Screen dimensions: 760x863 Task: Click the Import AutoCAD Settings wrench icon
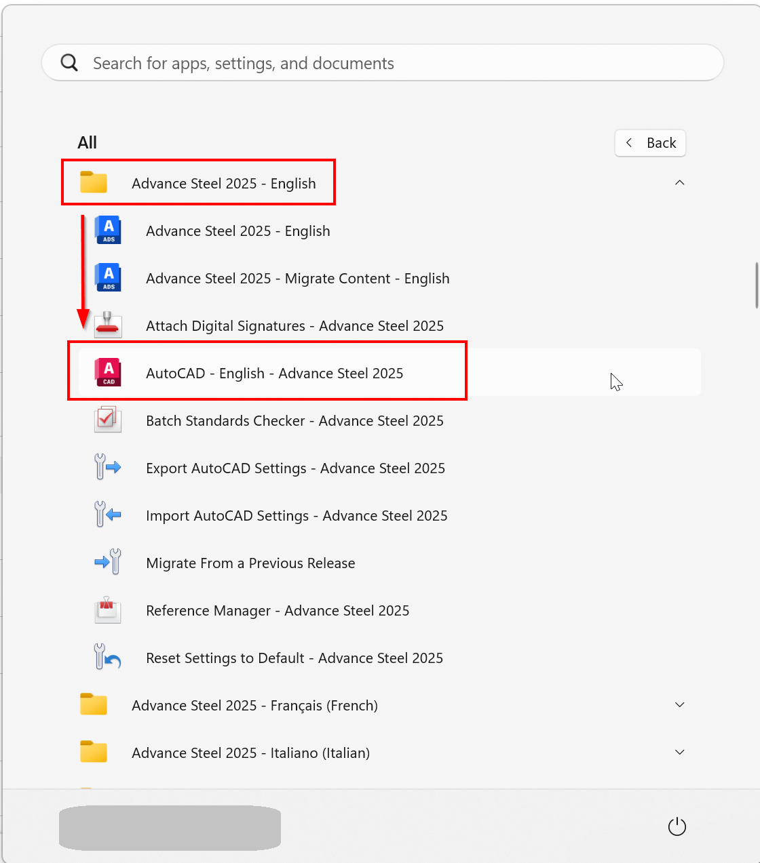(107, 515)
